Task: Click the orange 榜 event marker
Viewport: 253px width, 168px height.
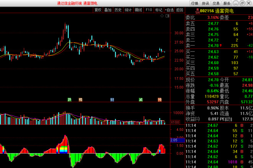Action: point(80,100)
